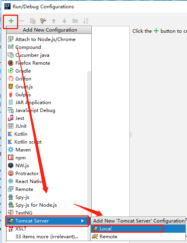Select Local Tomcat Server configuration
The width and height of the screenshot is (187, 243).
[138, 229]
